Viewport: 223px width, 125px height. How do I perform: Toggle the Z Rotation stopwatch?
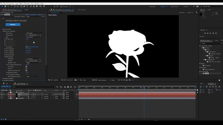point(7,53)
